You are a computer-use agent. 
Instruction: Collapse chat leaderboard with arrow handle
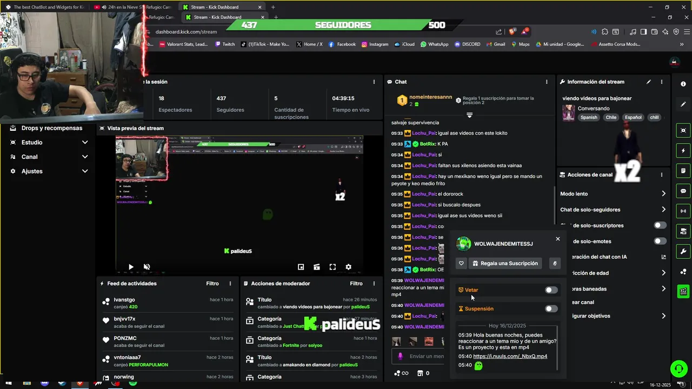point(469,115)
